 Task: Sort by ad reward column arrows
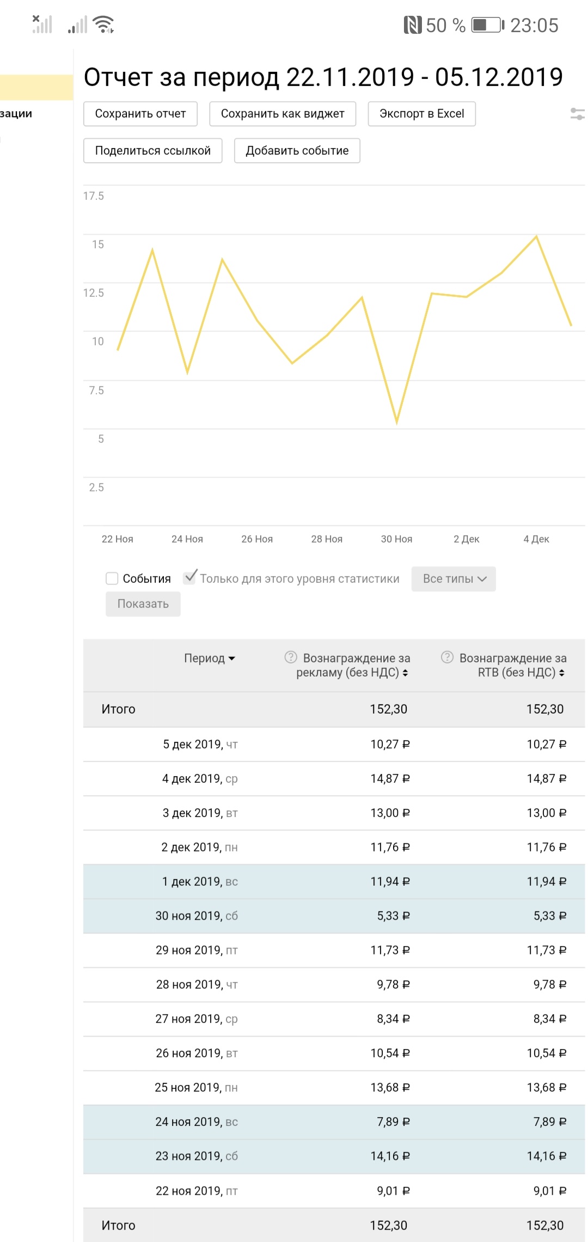[405, 673]
